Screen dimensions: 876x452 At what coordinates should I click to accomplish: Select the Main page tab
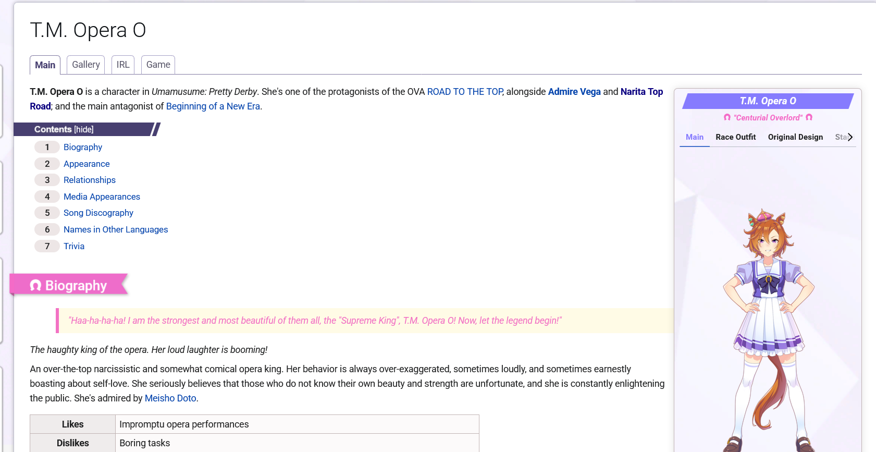click(45, 65)
